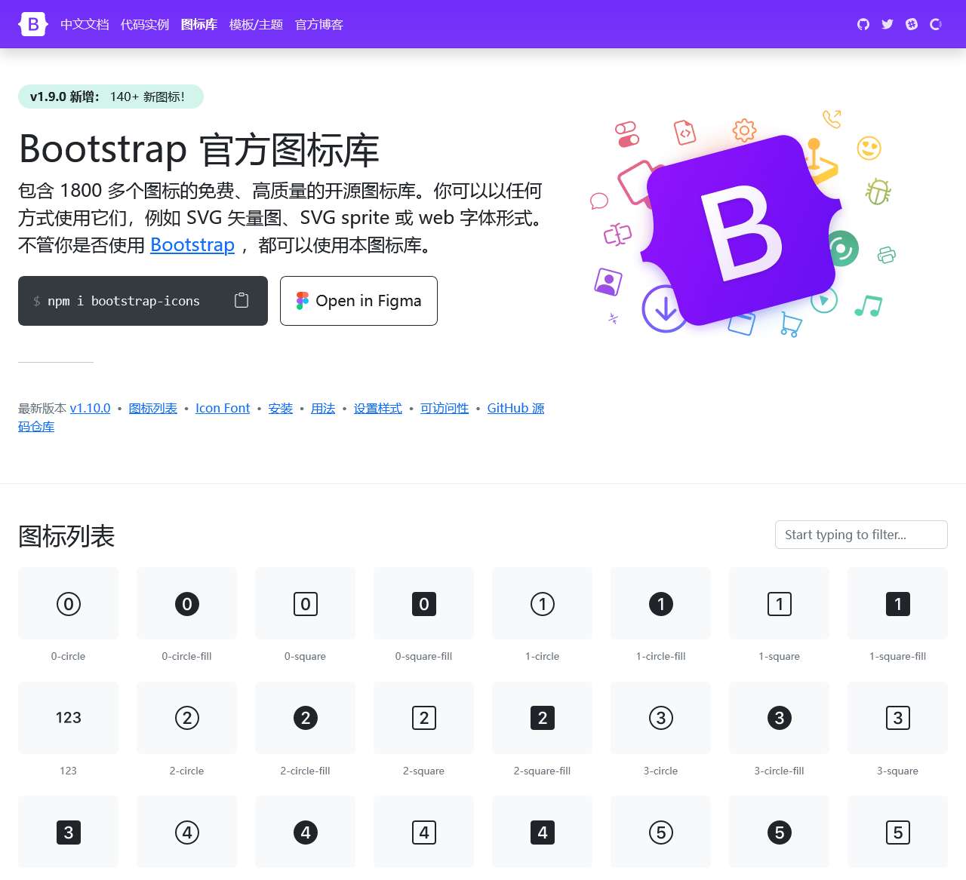Screen dimensions: 966x880
Task: Go to the 安装 link
Action: (281, 408)
